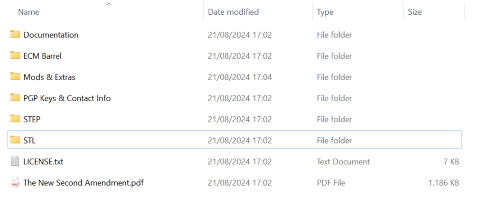This screenshot has width=486, height=200.
Task: Select the Documentation folder name
Action: click(51, 35)
